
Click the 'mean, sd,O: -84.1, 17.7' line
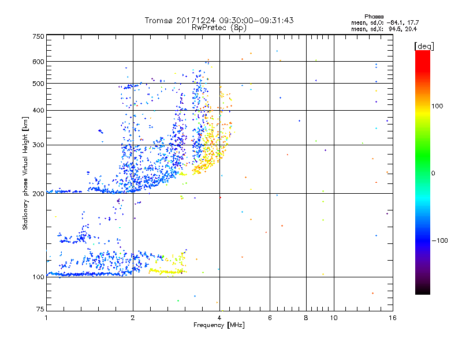point(385,23)
